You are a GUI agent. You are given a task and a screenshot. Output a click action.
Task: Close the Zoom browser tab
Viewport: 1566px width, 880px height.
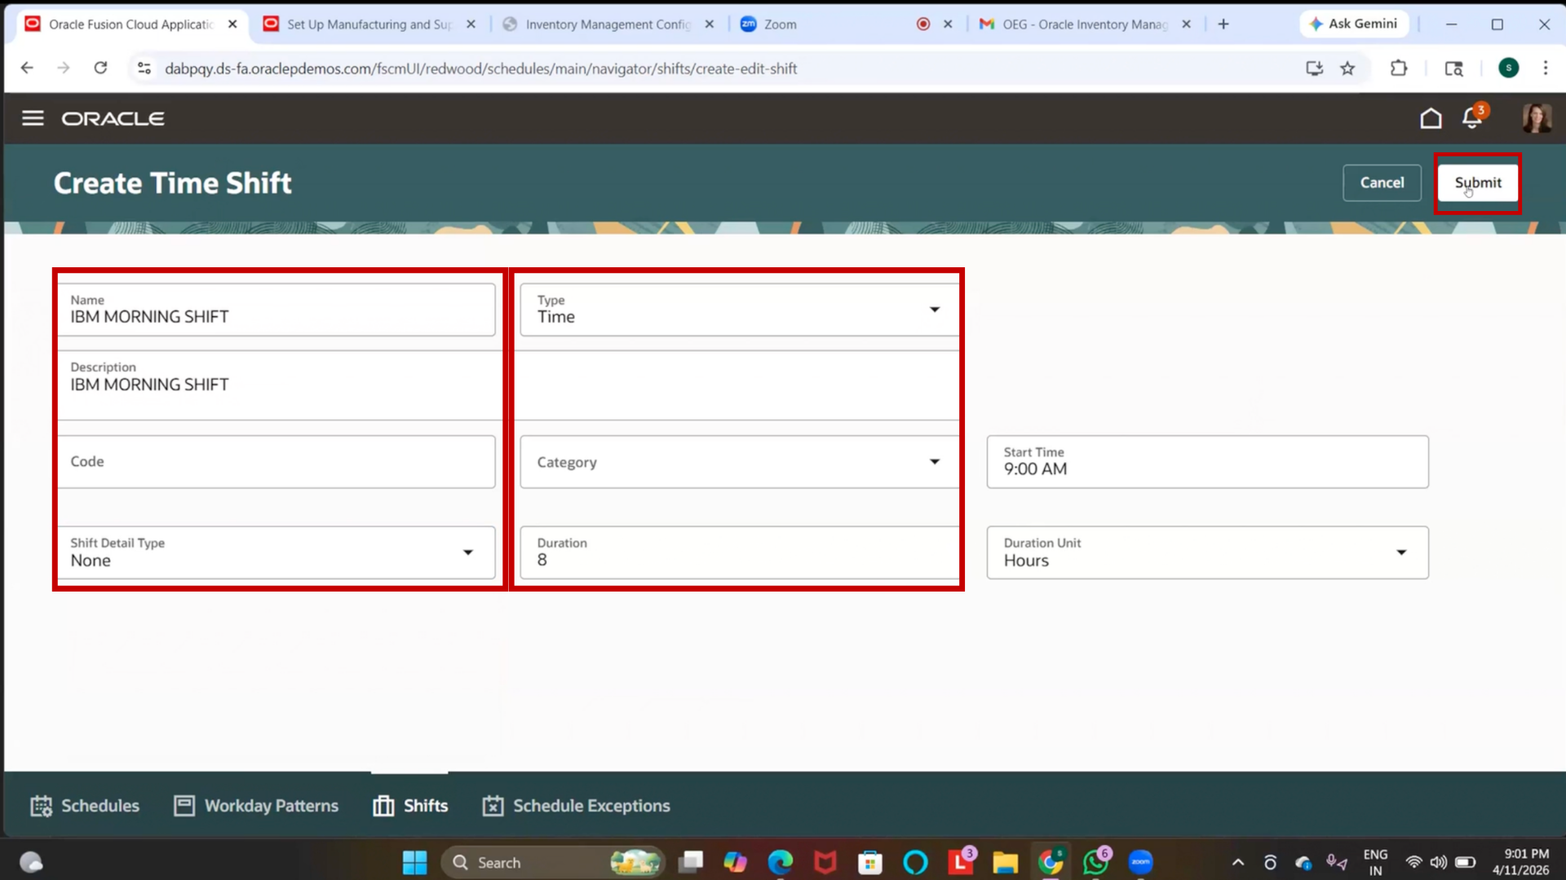pos(948,24)
